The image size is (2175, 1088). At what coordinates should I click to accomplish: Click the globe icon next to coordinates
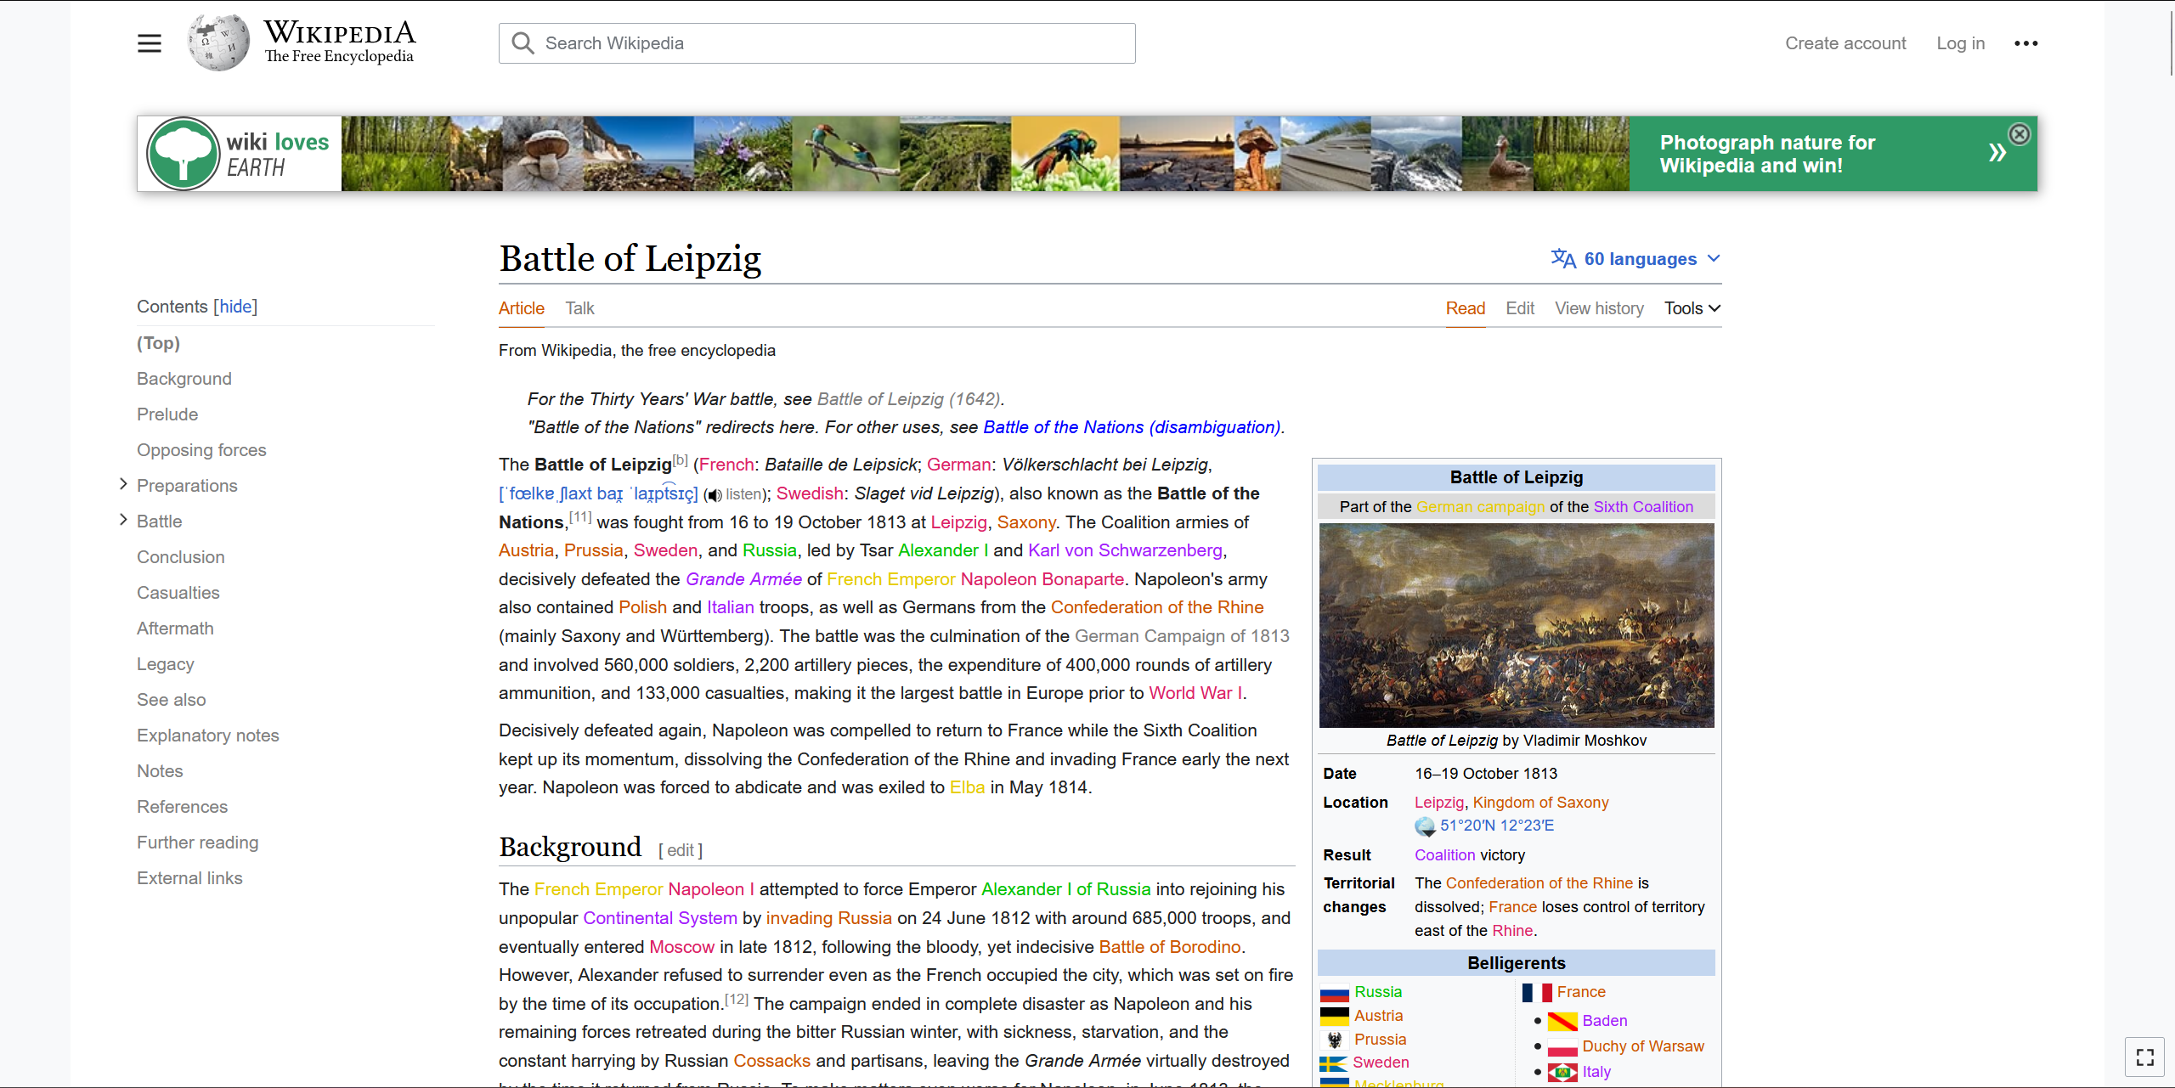[x=1426, y=825]
